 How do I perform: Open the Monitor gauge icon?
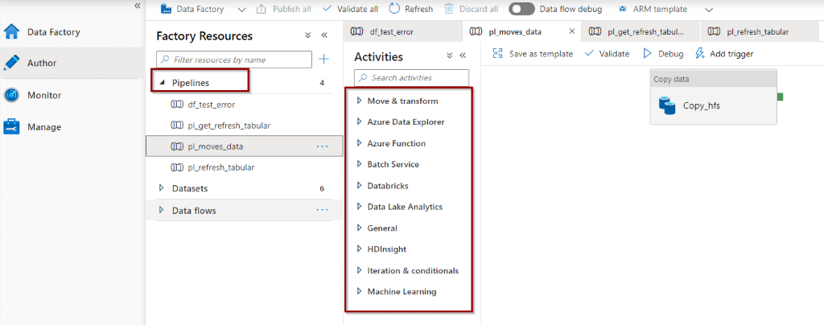coord(11,96)
